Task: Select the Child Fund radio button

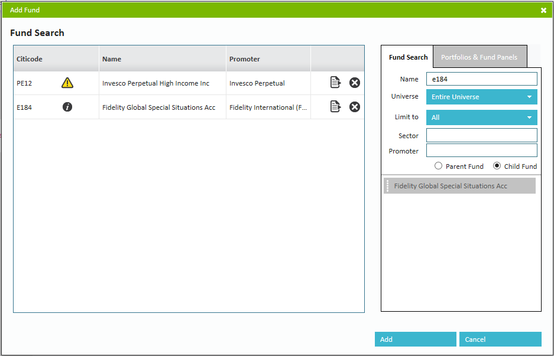Action: coord(497,166)
